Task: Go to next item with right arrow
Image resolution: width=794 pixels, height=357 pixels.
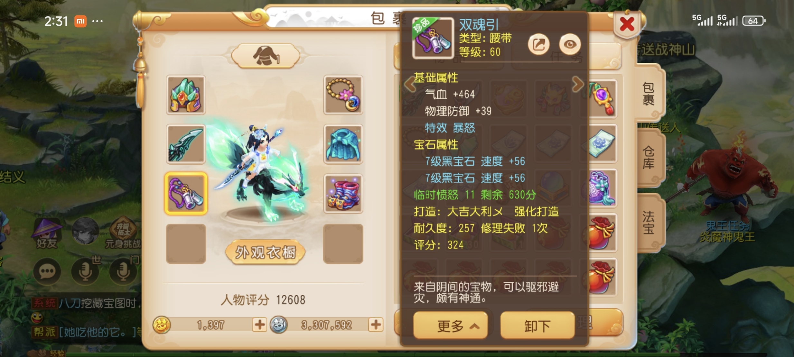Action: point(578,85)
